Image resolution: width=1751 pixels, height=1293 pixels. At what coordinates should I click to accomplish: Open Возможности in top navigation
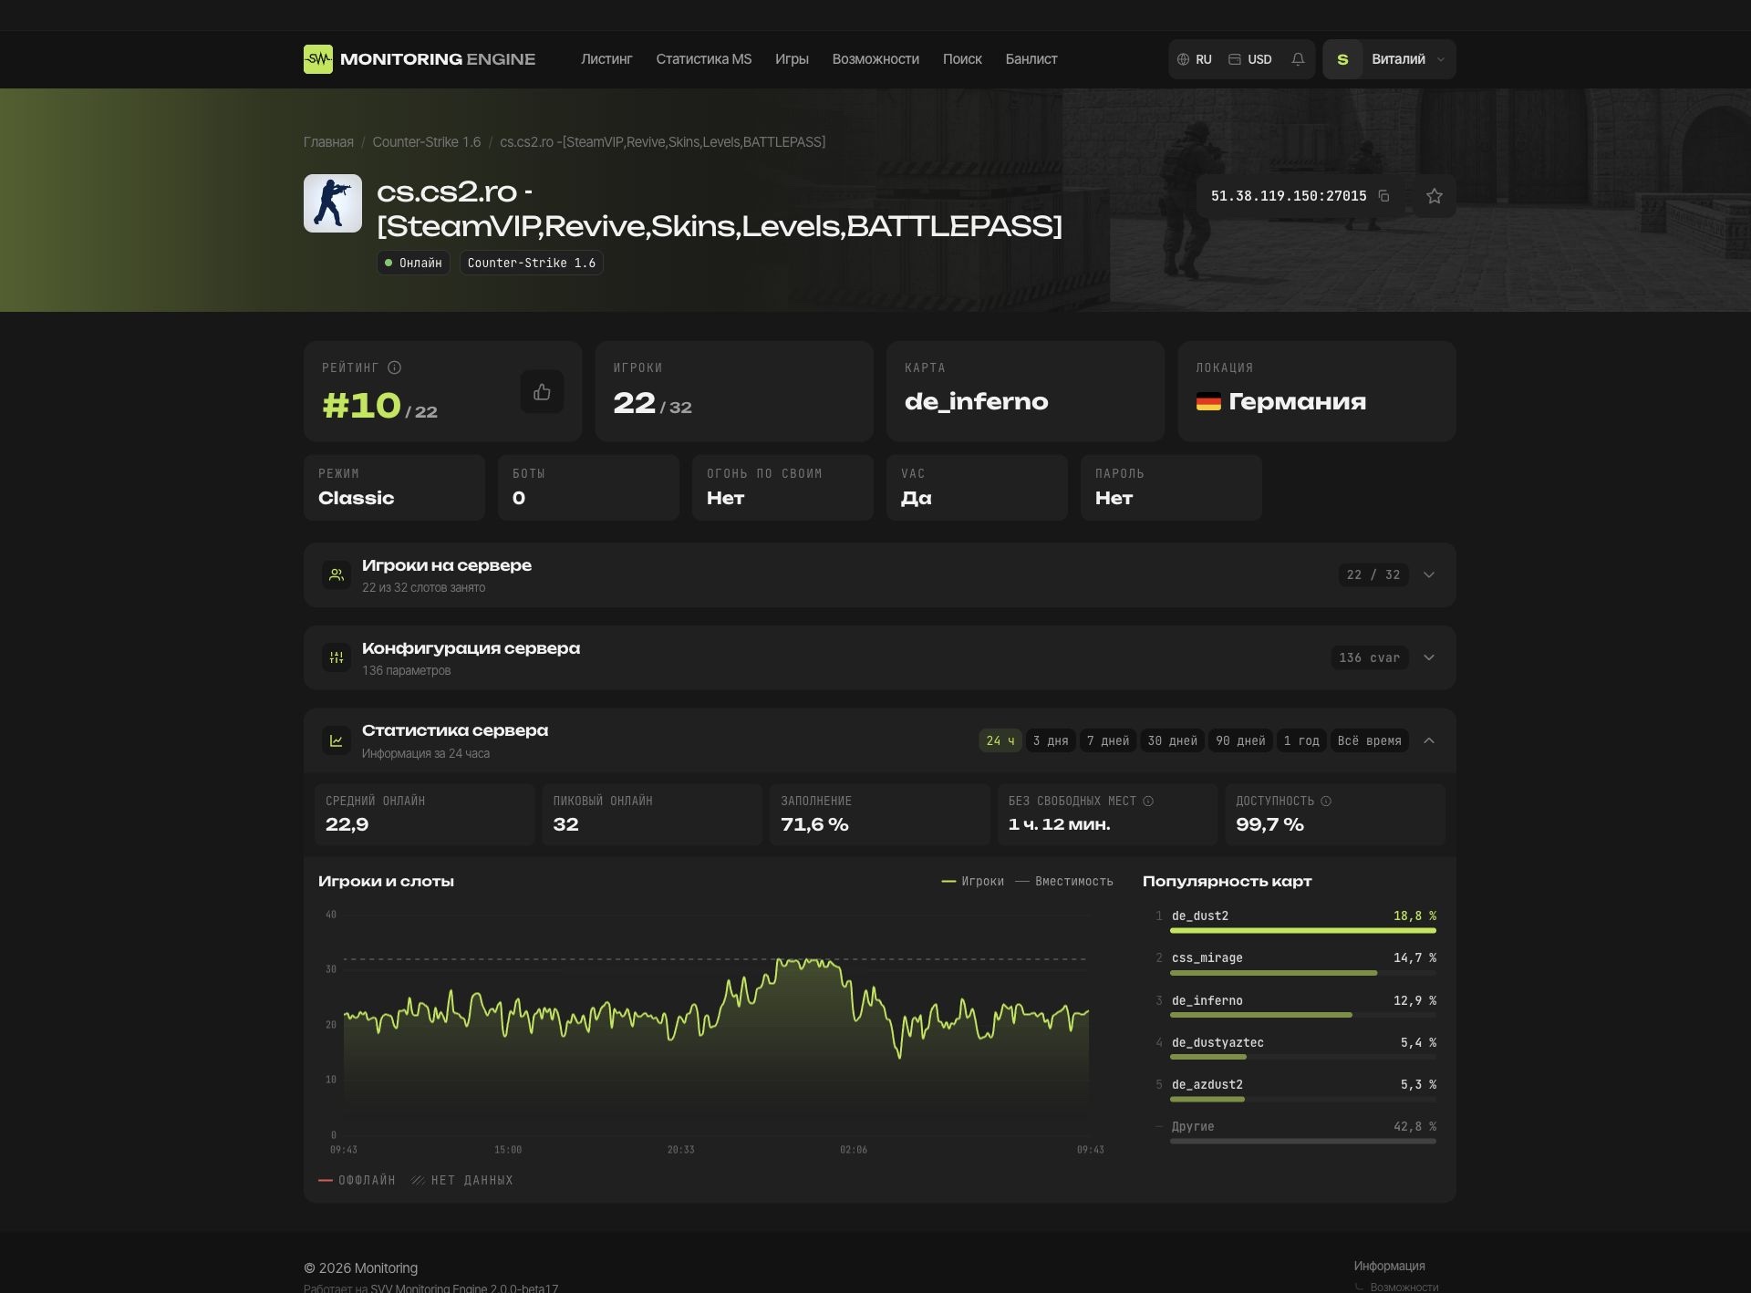point(875,59)
